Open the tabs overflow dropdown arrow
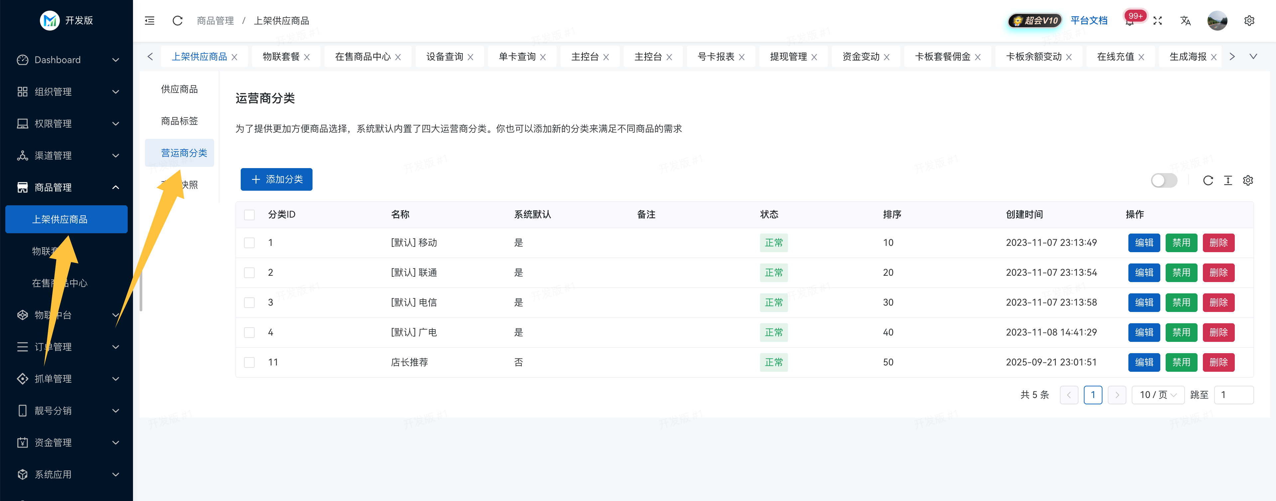The width and height of the screenshot is (1276, 501). 1253,56
